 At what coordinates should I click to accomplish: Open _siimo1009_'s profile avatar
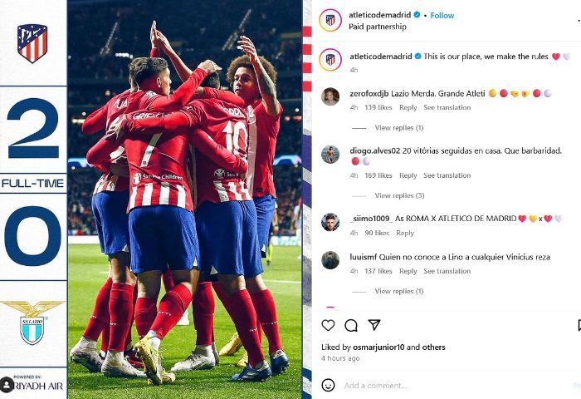pos(330,222)
